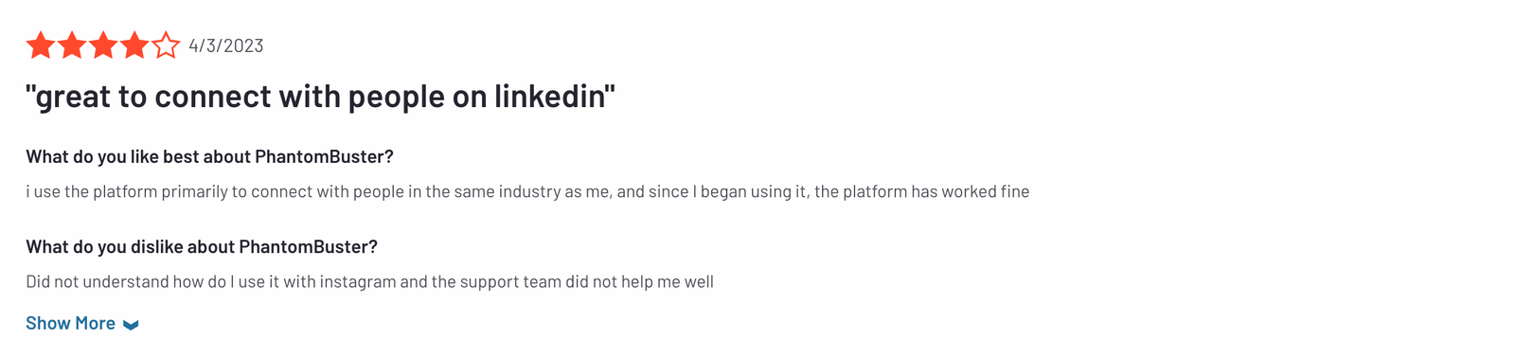Click the second filled rating star
The width and height of the screenshot is (1515, 357).
[72, 45]
